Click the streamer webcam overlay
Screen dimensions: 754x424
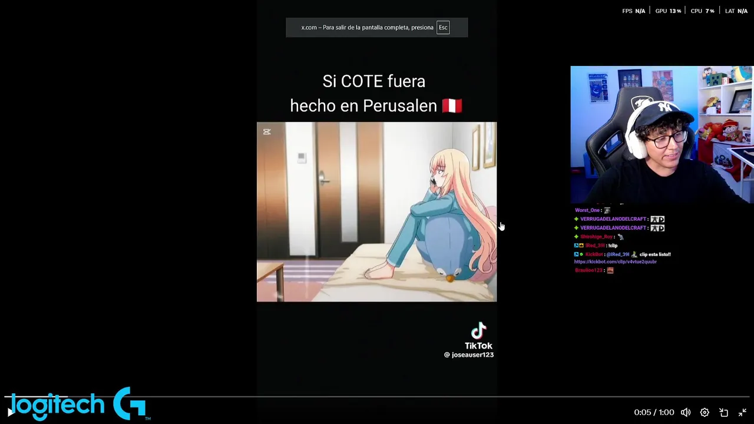click(662, 134)
